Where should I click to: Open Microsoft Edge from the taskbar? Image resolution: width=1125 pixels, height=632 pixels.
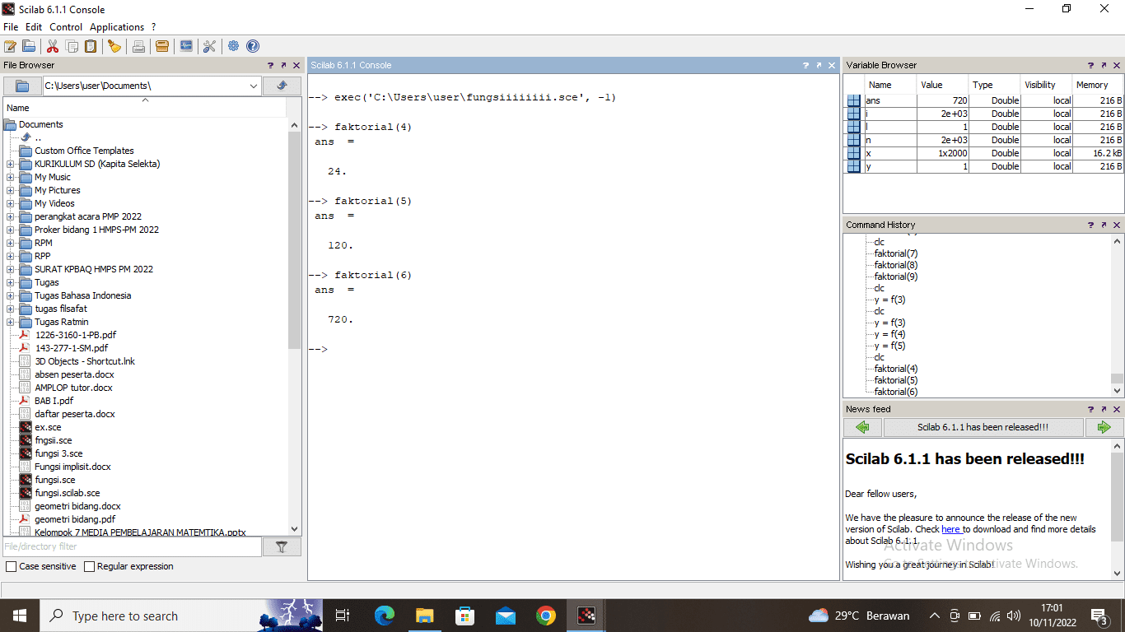tap(385, 616)
